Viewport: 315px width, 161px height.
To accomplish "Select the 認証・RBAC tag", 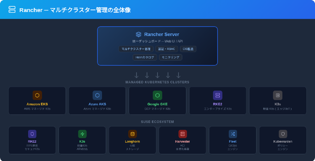I will click(x=166, y=49).
